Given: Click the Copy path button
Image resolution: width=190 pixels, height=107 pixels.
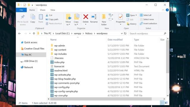Looking at the screenshot, I should coord(52,19).
